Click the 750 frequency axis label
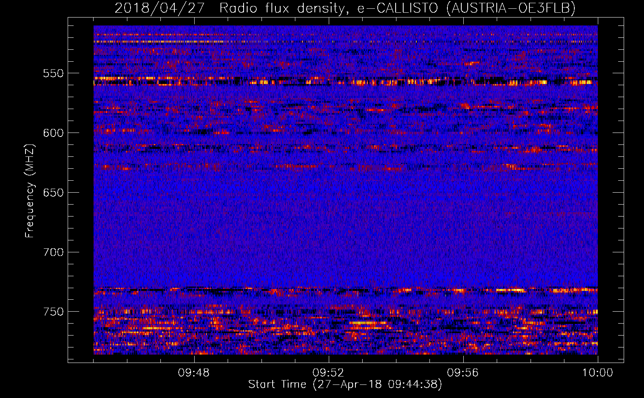644x398 pixels. [53, 312]
